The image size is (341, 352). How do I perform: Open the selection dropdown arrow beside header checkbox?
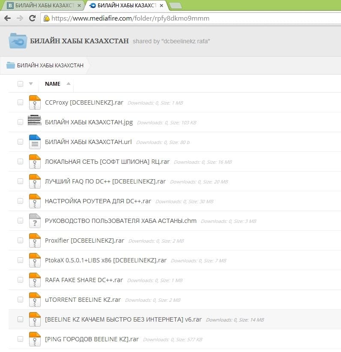click(31, 84)
